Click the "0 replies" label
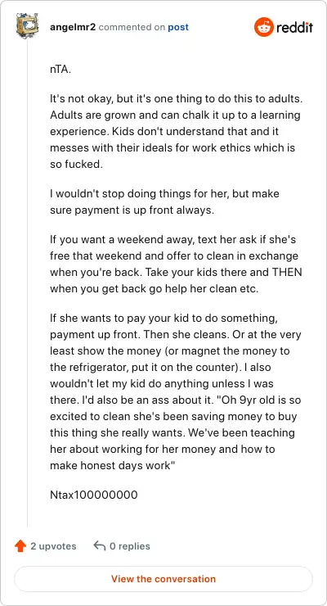 [x=130, y=546]
